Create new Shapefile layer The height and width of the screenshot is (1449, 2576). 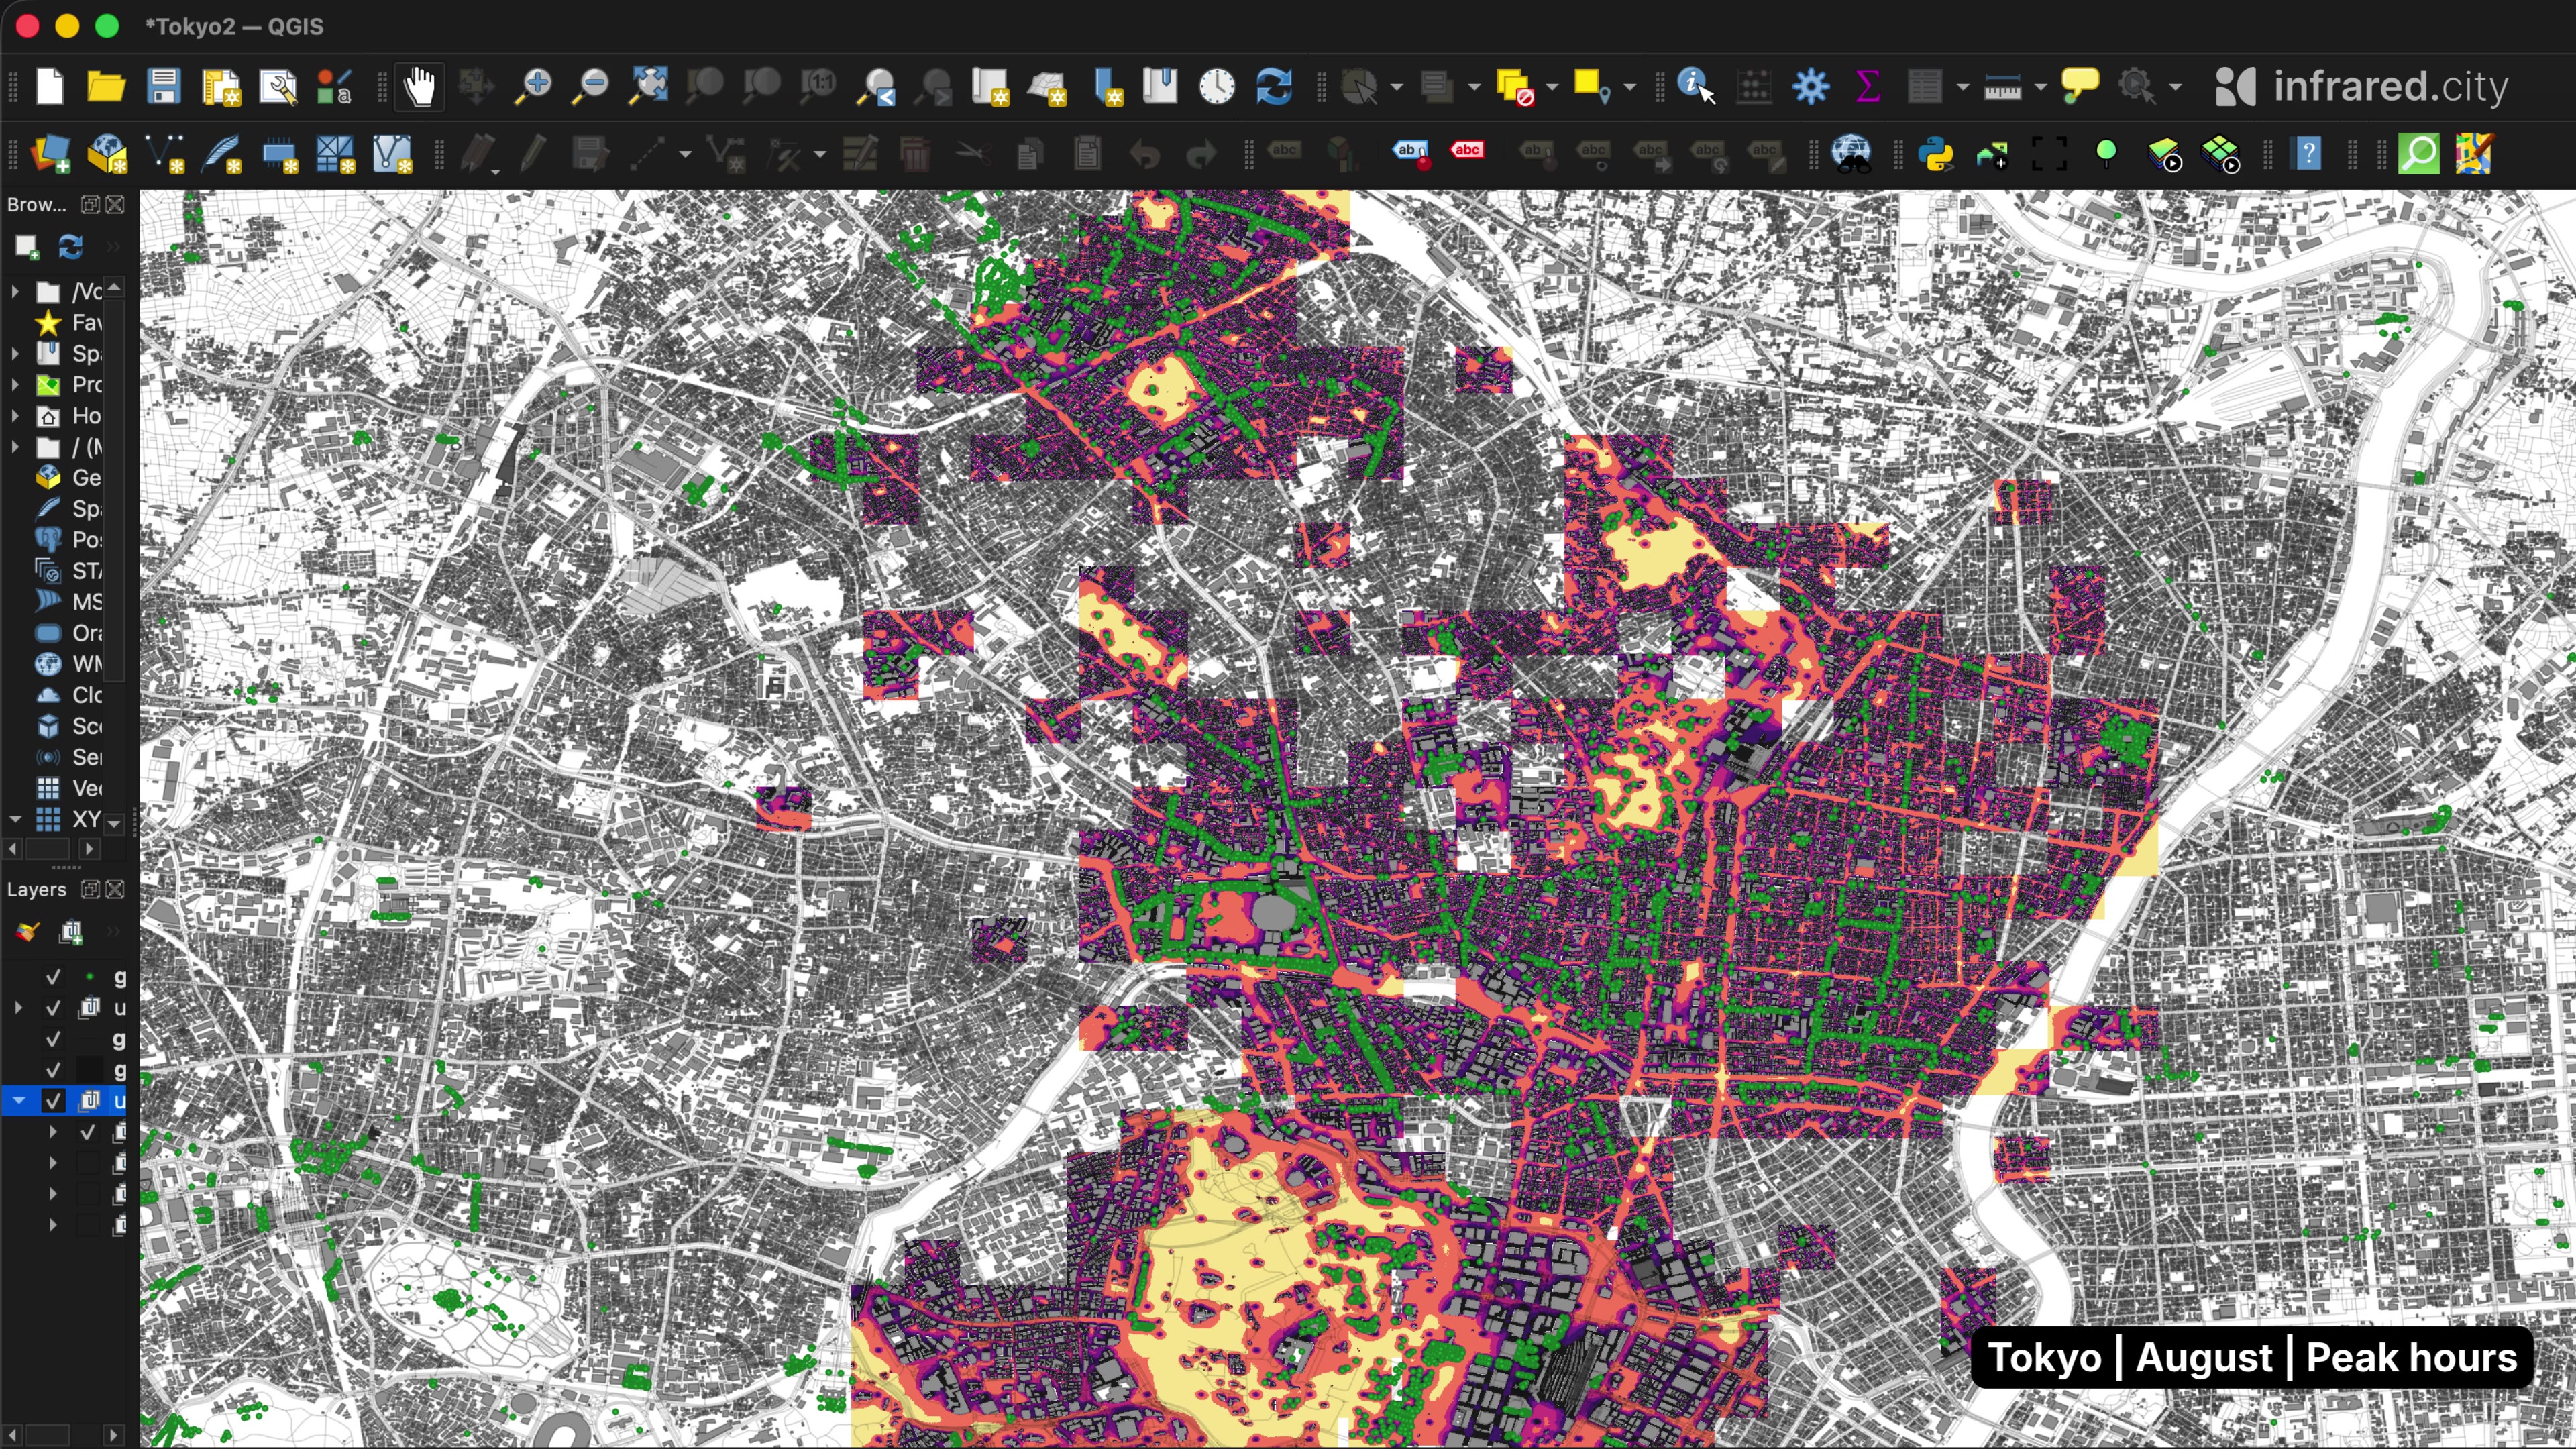[x=164, y=154]
